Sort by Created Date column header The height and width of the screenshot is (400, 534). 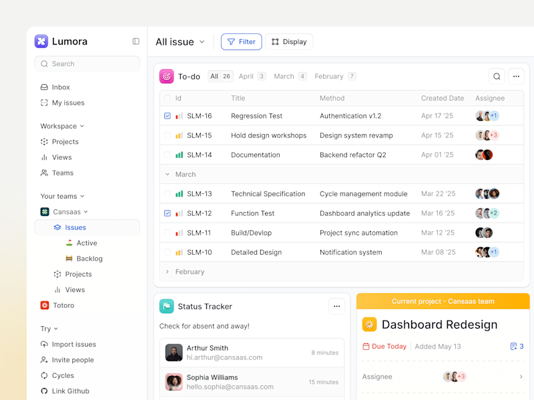point(443,98)
